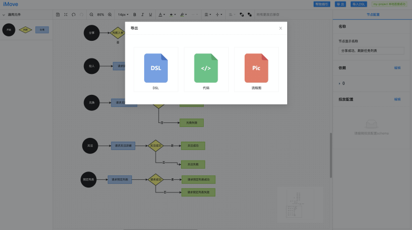Select the green 兑换失败 node

[x=192, y=122]
